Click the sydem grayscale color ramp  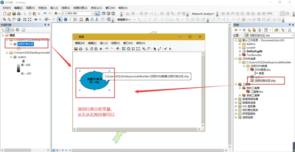(x=19, y=68)
